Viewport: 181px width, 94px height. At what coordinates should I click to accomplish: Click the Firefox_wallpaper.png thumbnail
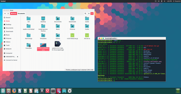tap(43, 45)
